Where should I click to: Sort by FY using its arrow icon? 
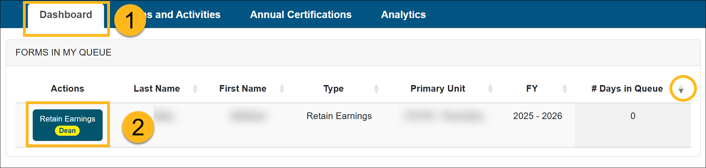coord(565,89)
